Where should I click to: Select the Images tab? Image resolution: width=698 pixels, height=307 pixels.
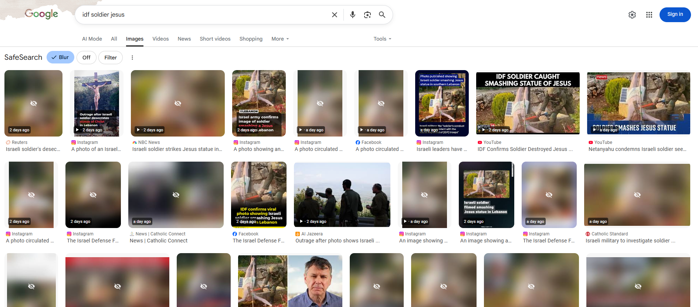point(135,39)
